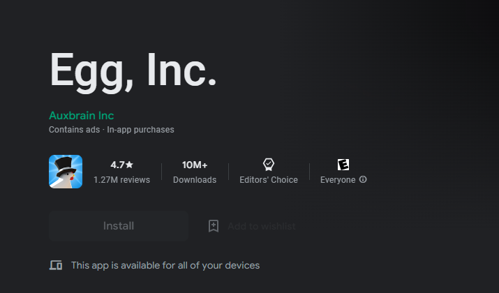Viewport: 499px width, 293px height.
Task: Click the 1.27M reviews text
Action: [121, 180]
